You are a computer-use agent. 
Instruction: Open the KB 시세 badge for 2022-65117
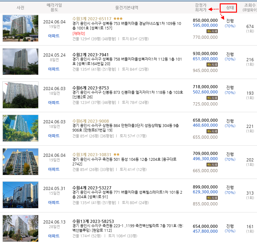click(x=212, y=31)
